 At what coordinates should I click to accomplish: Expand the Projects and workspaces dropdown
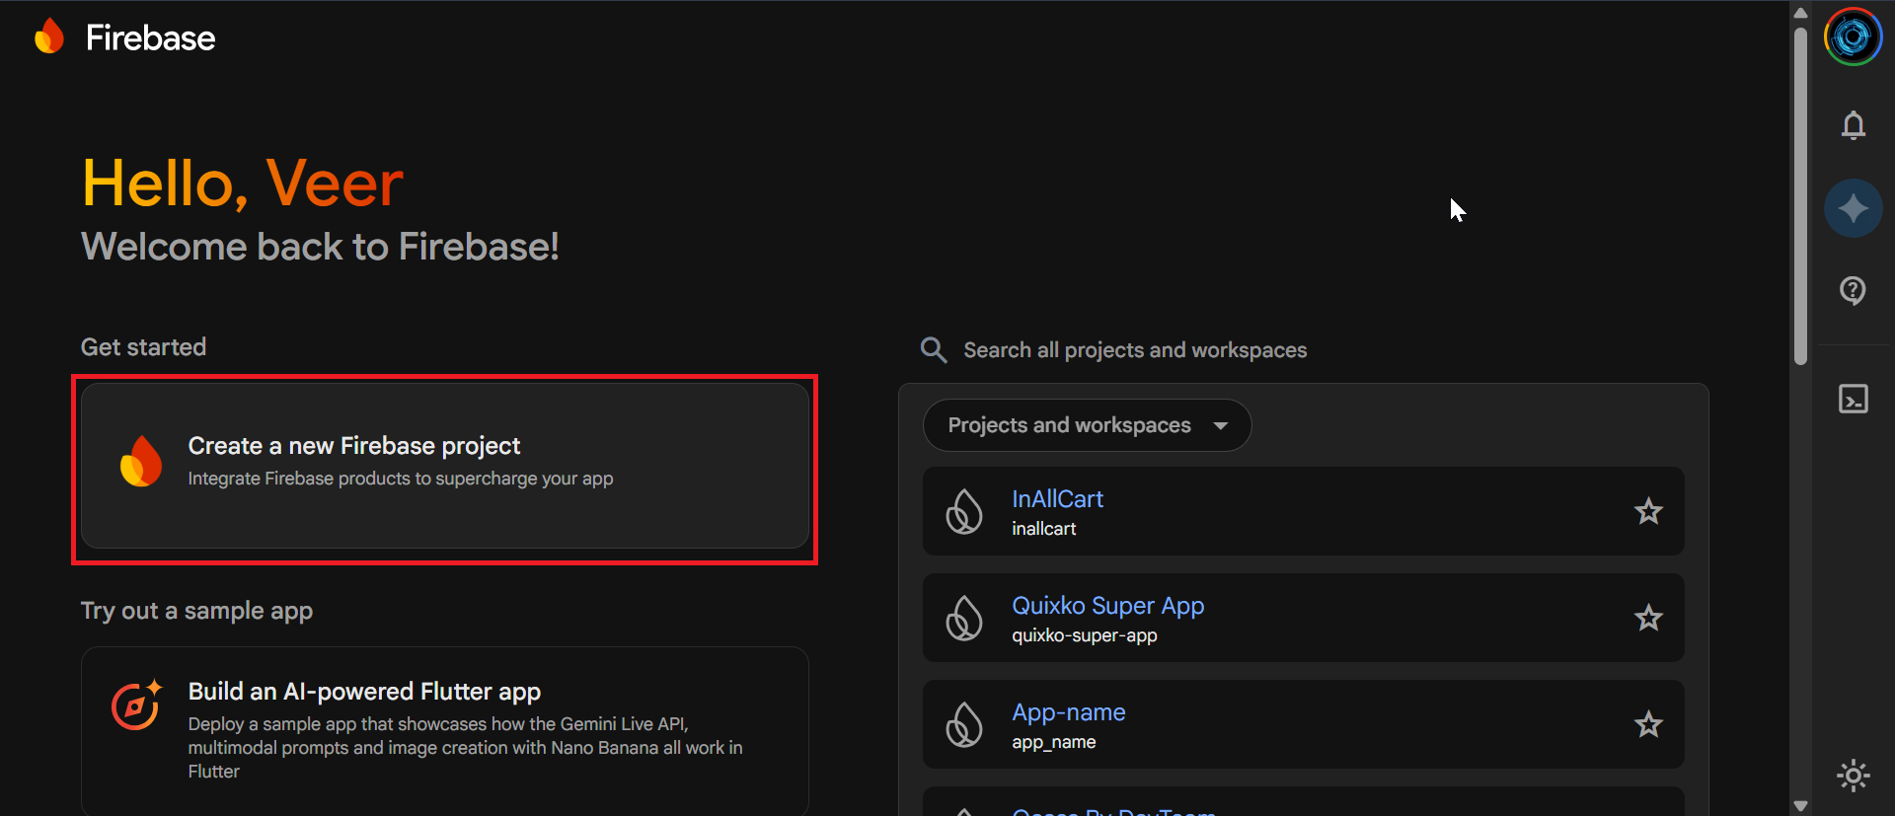click(1087, 425)
